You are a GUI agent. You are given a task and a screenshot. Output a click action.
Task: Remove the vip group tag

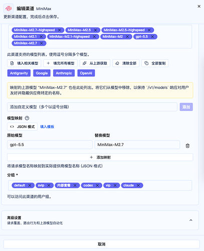point(115,185)
